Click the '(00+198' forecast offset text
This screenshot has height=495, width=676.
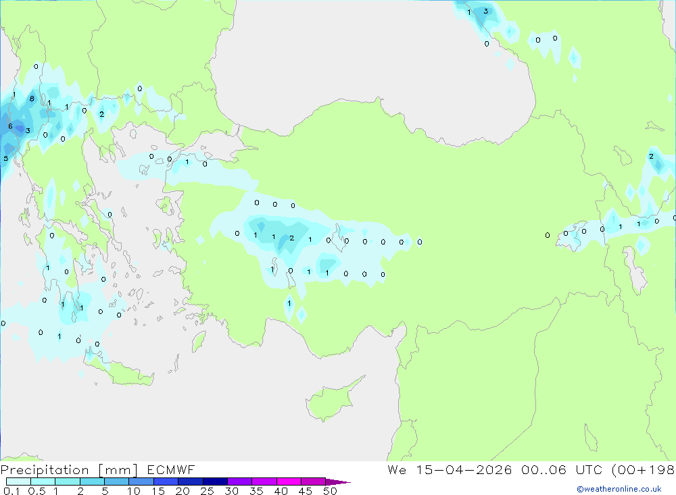644,469
